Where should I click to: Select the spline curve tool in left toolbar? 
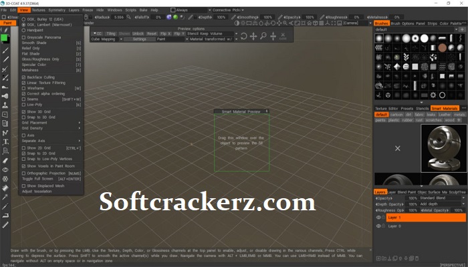click(5, 133)
